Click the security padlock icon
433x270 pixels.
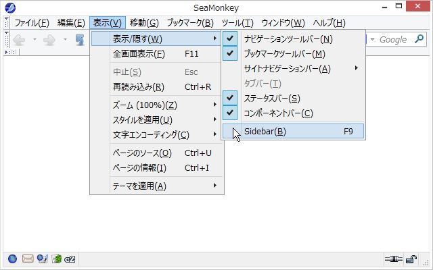(411, 259)
